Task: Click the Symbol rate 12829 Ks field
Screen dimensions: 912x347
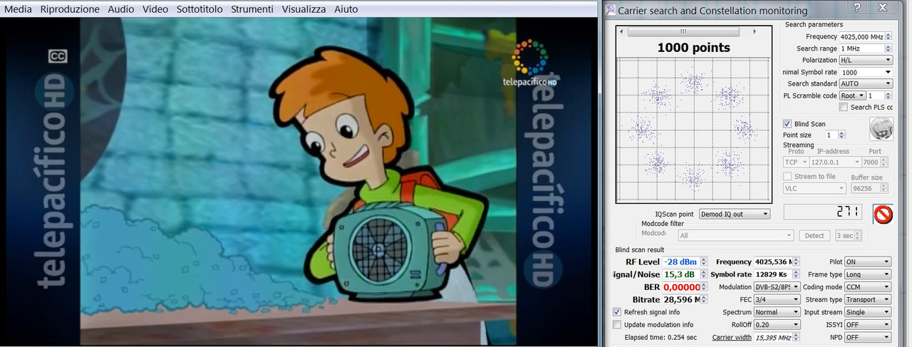Action: [x=772, y=274]
